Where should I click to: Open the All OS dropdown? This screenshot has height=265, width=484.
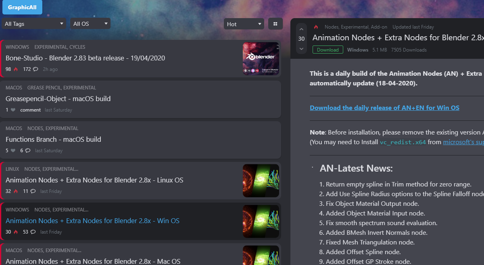[90, 24]
